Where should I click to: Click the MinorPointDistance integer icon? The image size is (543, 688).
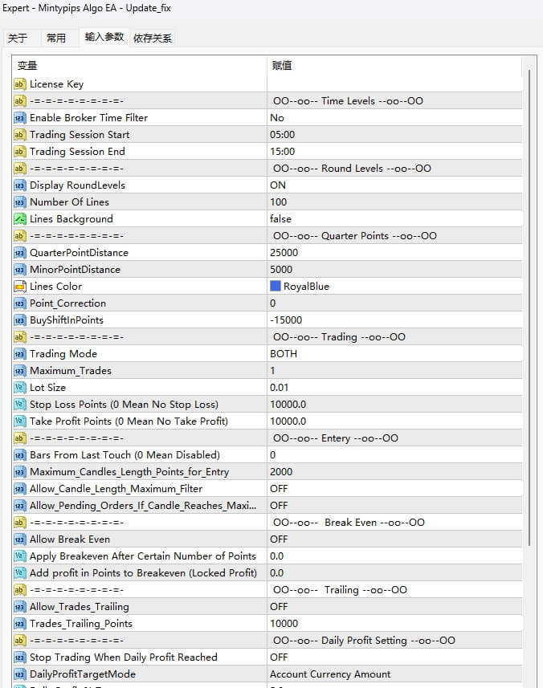[20, 270]
